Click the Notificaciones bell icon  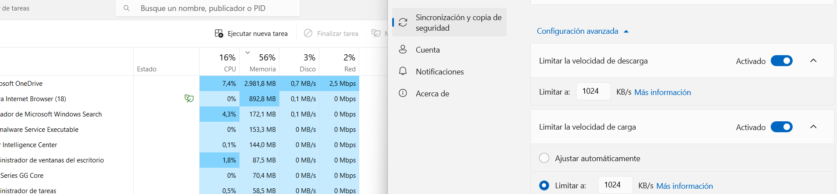point(403,71)
